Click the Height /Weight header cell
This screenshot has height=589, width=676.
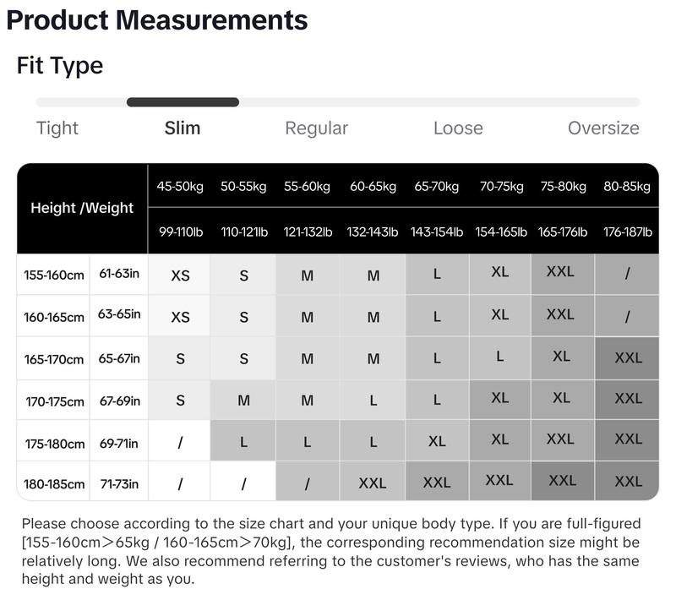(82, 208)
